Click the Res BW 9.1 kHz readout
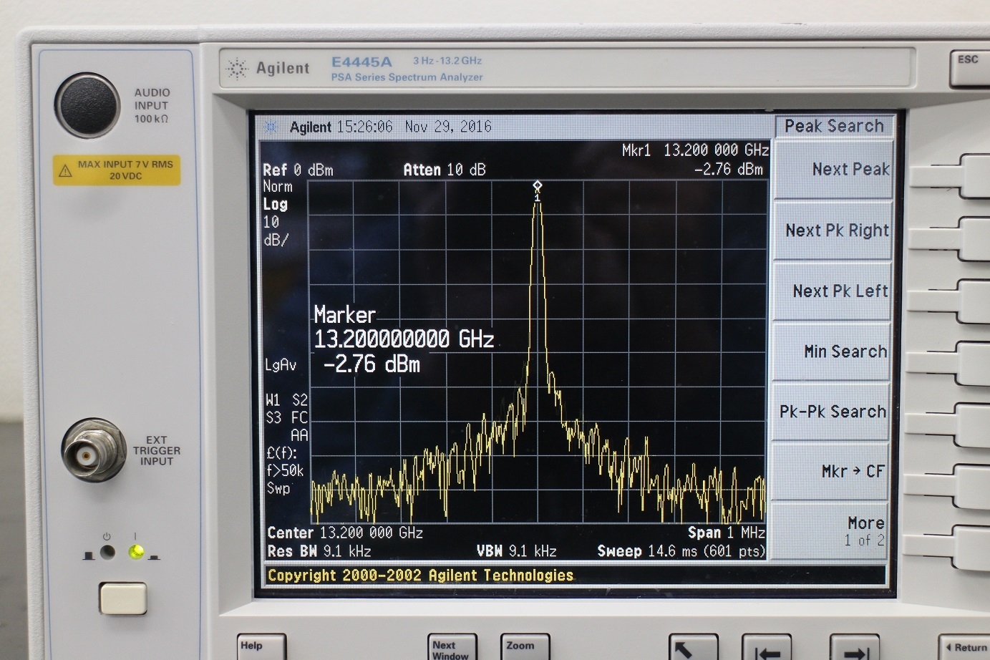The width and height of the screenshot is (990, 660). [x=319, y=551]
